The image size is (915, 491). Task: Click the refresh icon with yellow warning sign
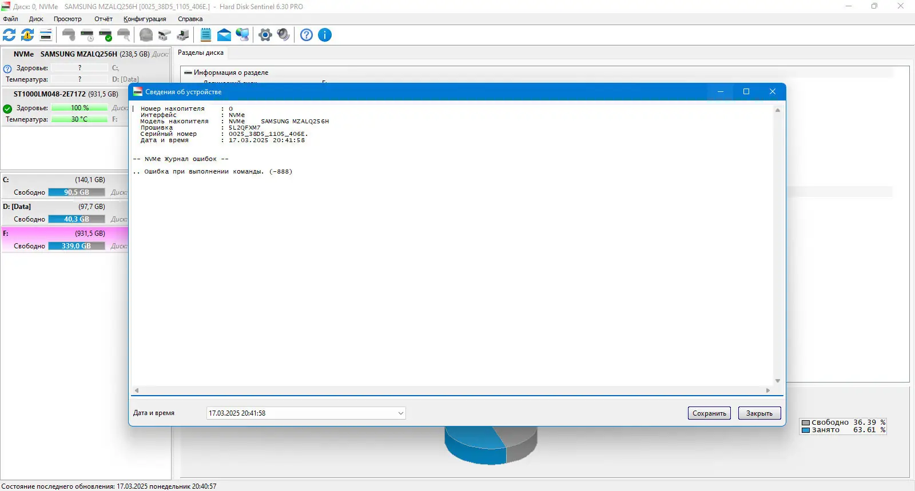[27, 35]
